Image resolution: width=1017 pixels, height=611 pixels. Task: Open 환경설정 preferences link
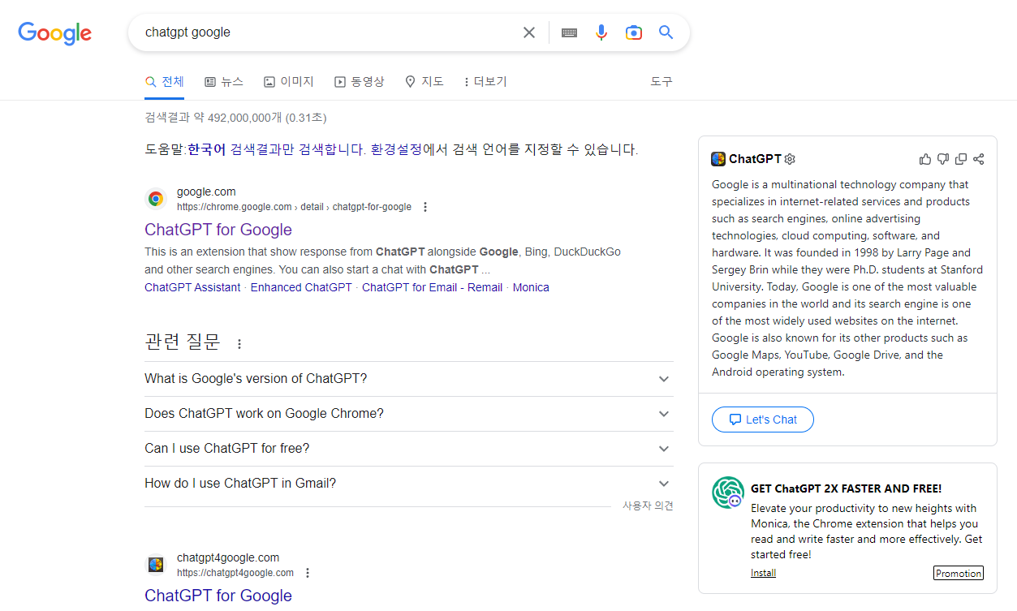397,149
